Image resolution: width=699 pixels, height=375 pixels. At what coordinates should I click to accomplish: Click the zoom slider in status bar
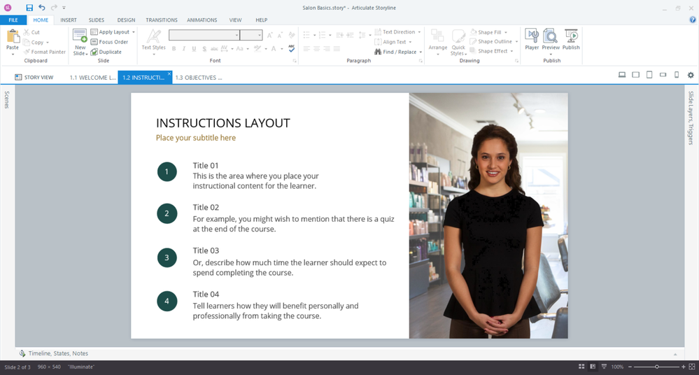tap(656, 367)
